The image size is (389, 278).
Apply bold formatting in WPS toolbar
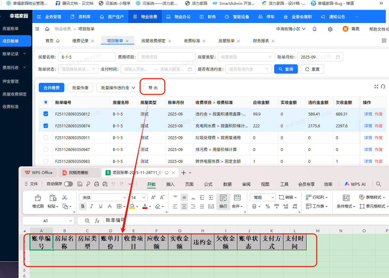[x=83, y=206]
